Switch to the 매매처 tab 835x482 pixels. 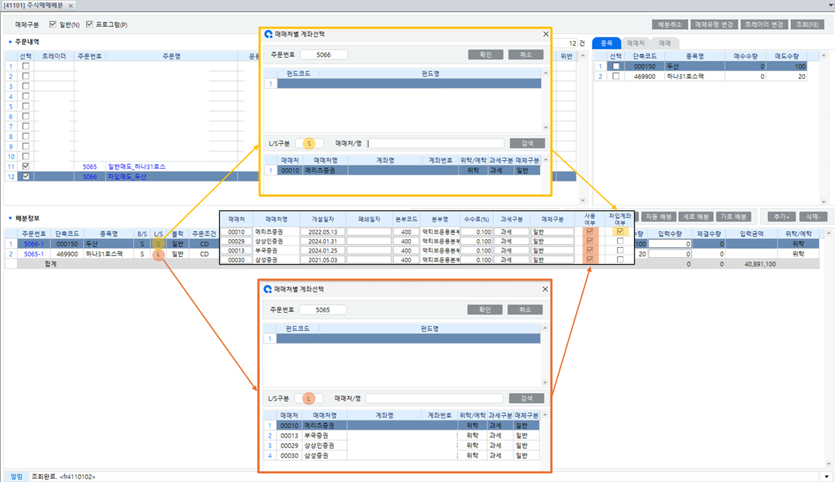pos(634,43)
